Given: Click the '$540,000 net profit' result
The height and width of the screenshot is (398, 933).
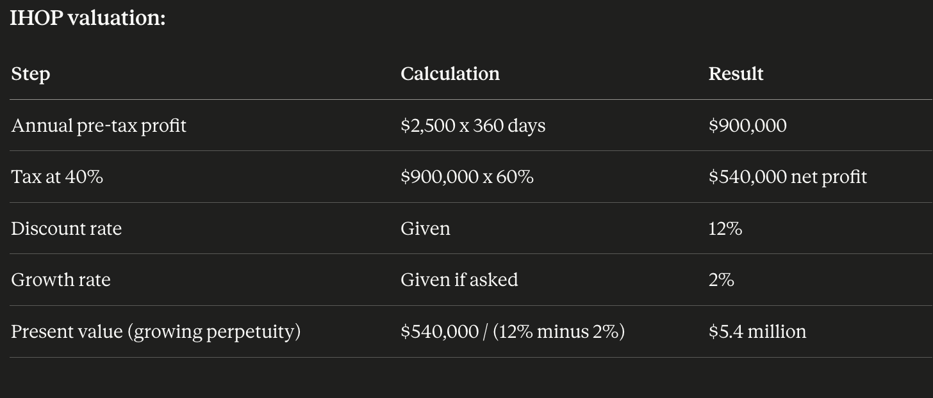Looking at the screenshot, I should tap(788, 177).
